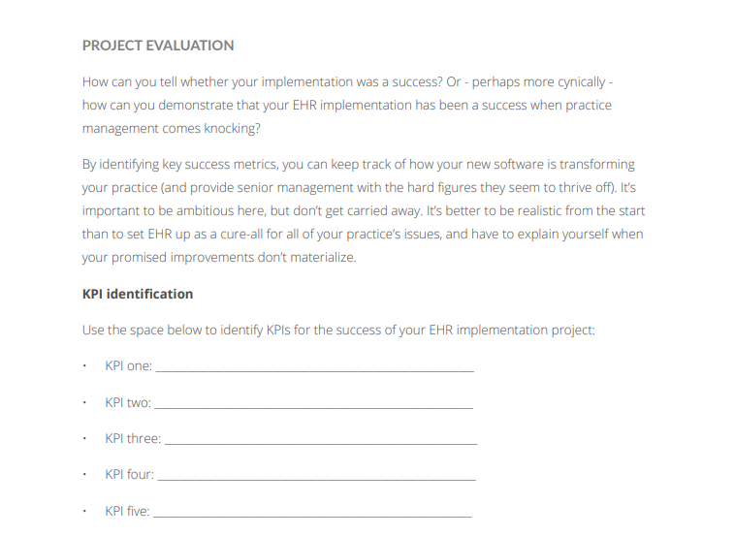Click the sentence starting "Use the space below"
The image size is (735, 536).
[x=338, y=330]
